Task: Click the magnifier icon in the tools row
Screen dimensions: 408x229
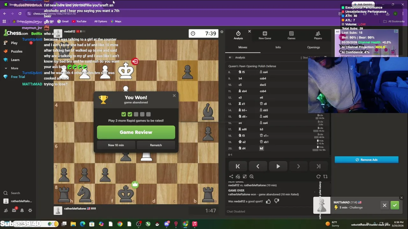Action: 251,177
